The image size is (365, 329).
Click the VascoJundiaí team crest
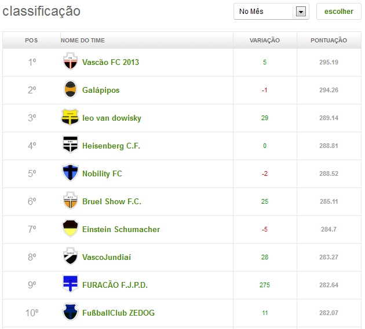coord(70,256)
